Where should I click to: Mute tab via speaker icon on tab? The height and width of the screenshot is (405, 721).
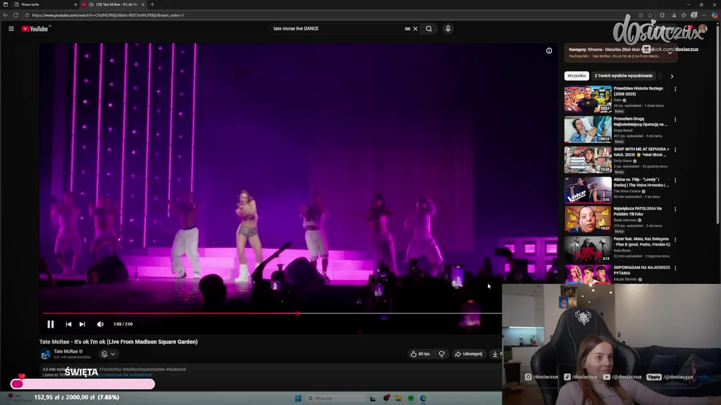coord(91,4)
